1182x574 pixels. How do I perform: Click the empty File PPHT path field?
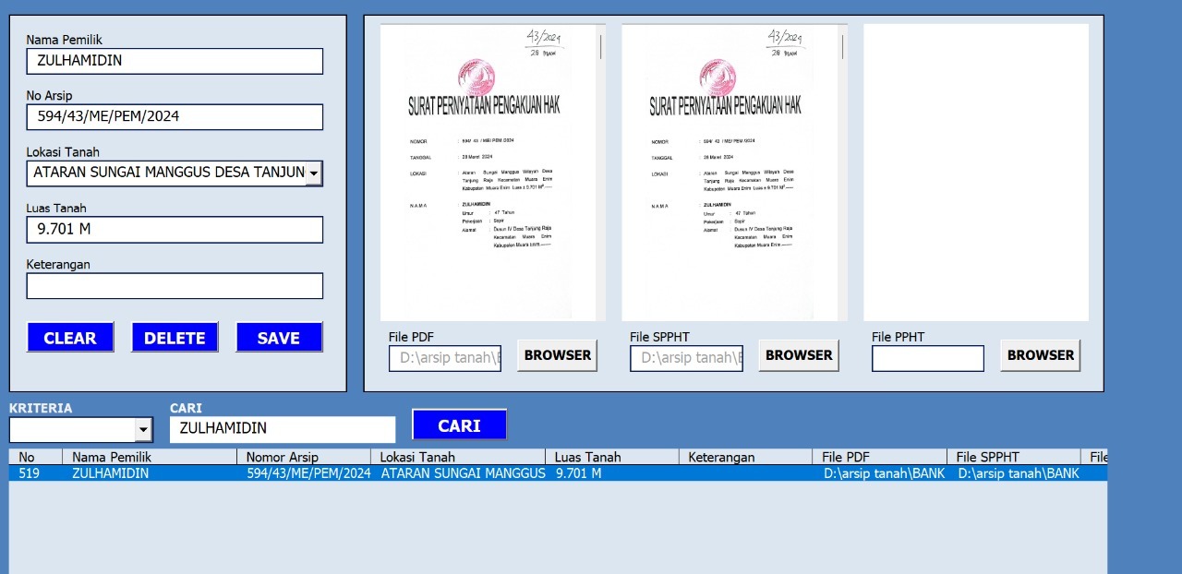coord(927,359)
